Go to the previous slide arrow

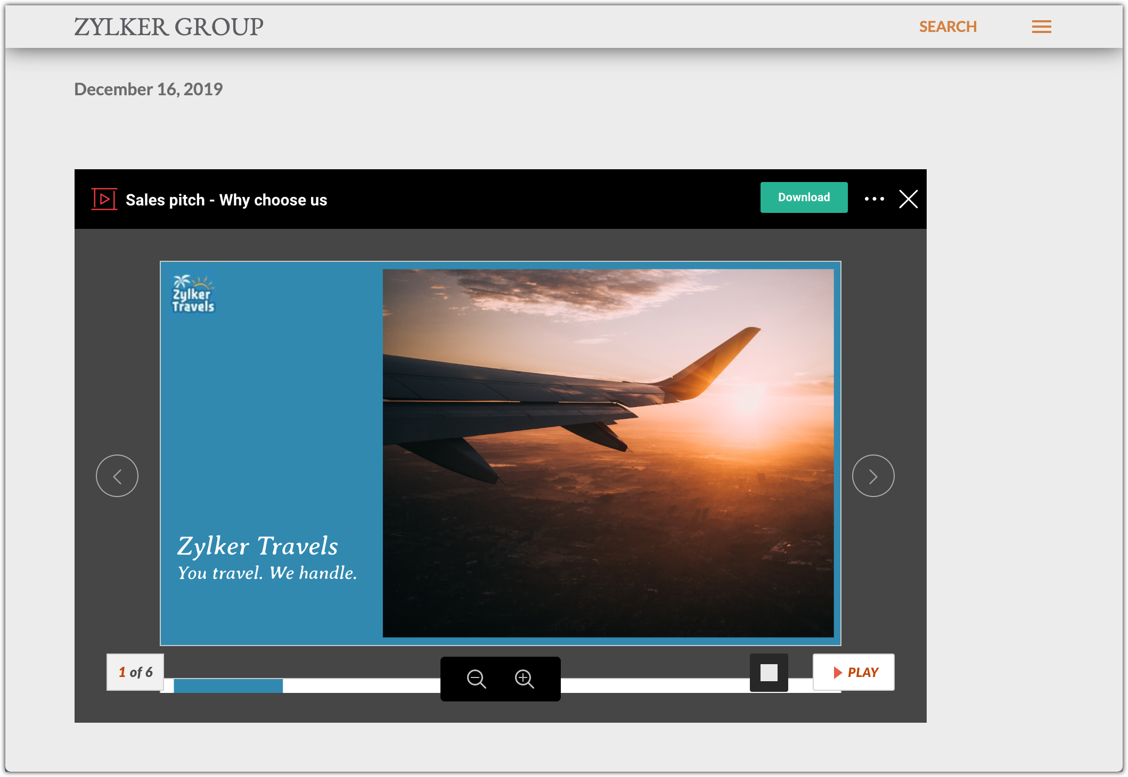pos(117,476)
